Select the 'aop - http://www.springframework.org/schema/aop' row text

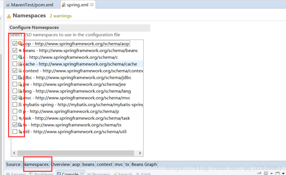click(76, 44)
